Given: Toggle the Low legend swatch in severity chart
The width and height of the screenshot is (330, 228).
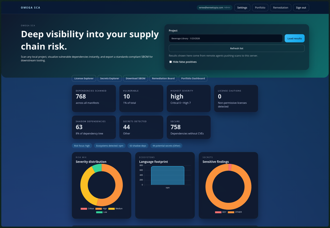Looking at the screenshot, I should (x=99, y=212).
